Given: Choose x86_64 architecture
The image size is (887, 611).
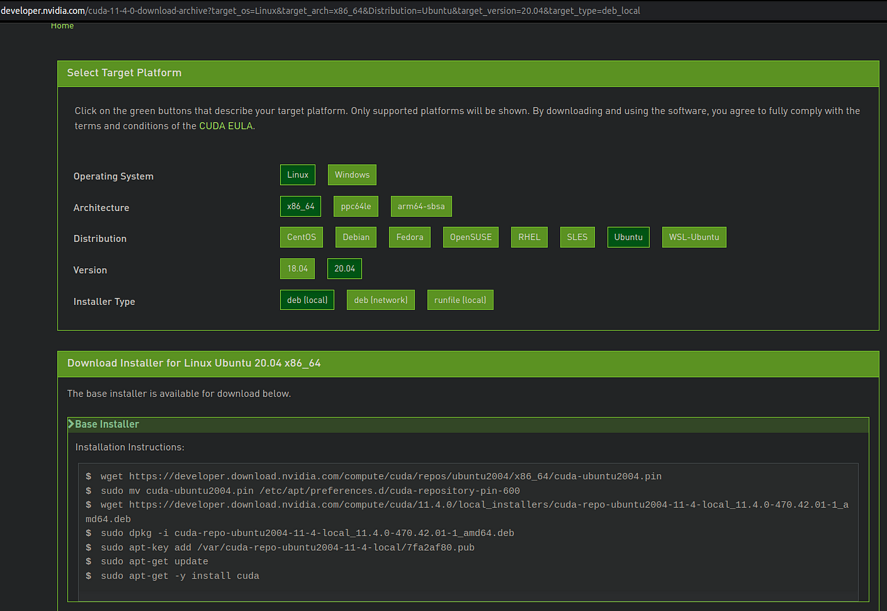Looking at the screenshot, I should click(301, 207).
